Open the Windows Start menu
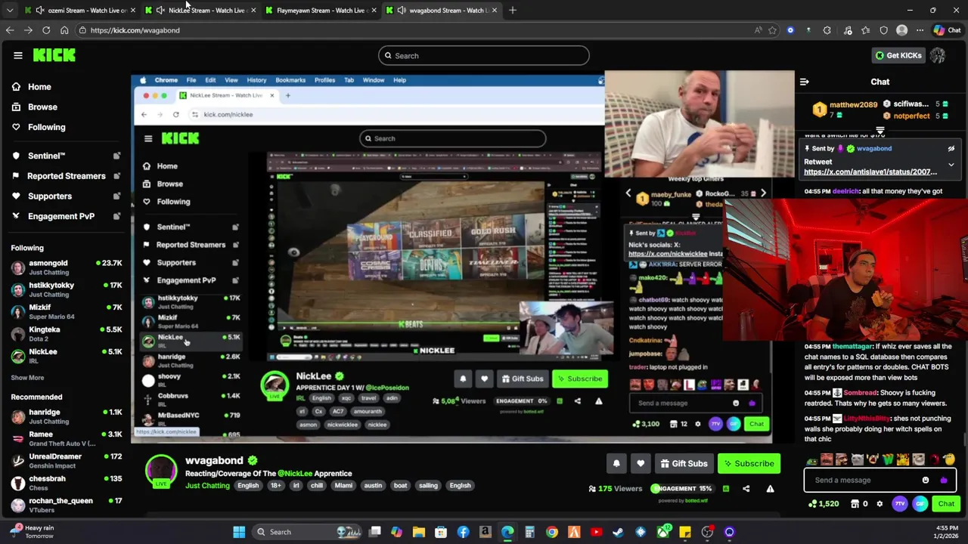 click(x=239, y=532)
